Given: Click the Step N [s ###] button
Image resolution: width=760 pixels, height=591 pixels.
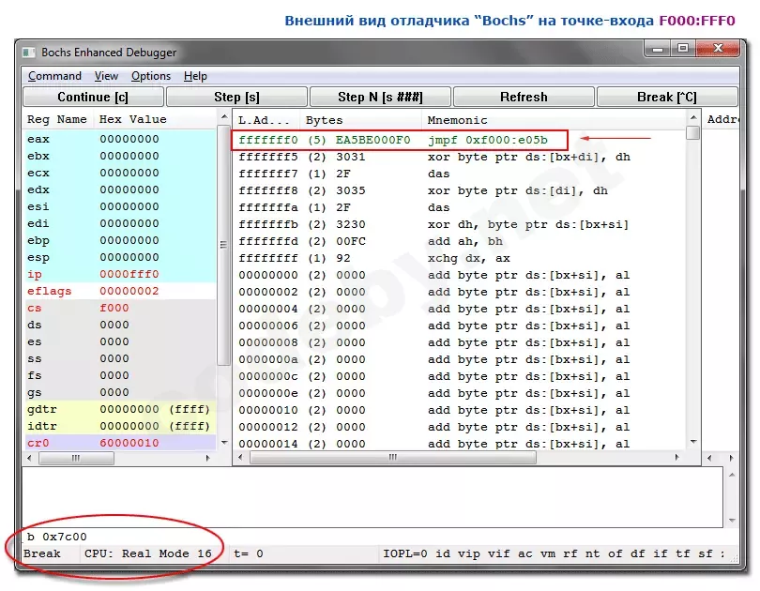Looking at the screenshot, I should tap(380, 97).
